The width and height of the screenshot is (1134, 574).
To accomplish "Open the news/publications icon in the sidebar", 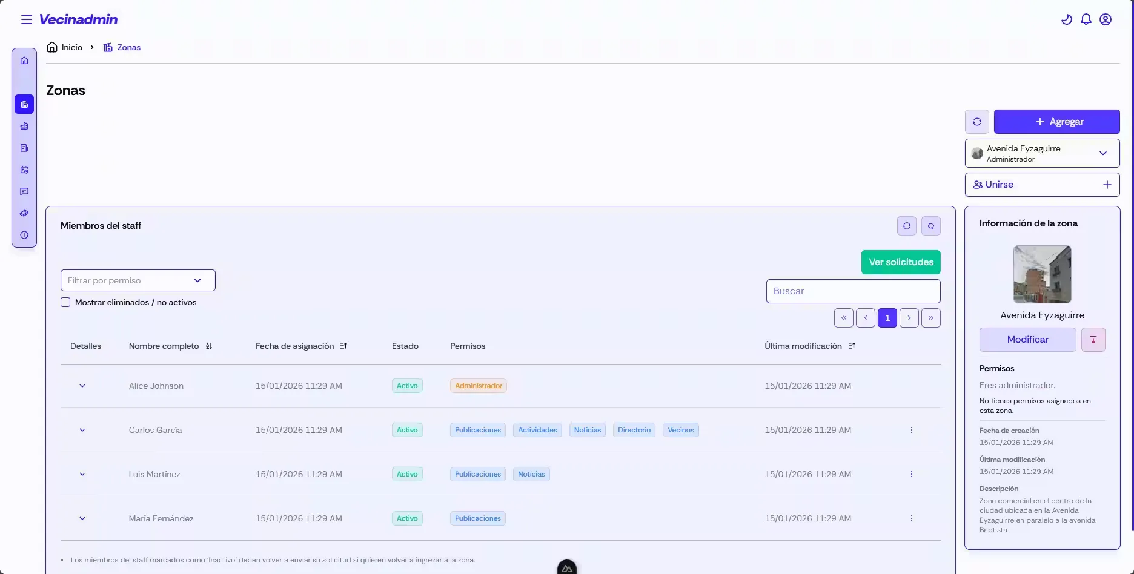I will [24, 148].
